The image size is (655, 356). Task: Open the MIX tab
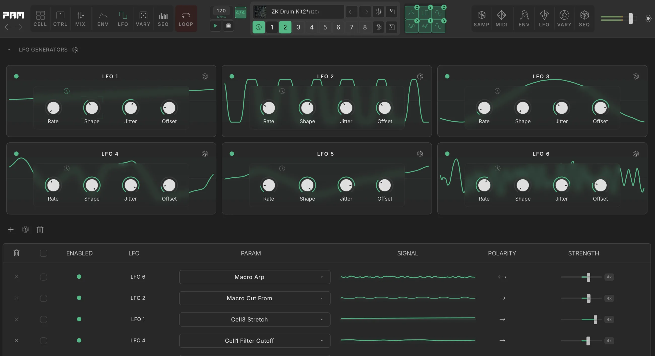tap(80, 19)
